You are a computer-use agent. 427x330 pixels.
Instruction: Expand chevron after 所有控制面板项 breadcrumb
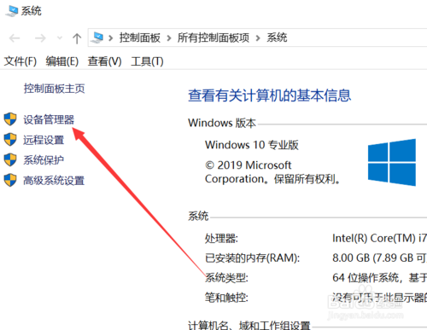click(258, 38)
